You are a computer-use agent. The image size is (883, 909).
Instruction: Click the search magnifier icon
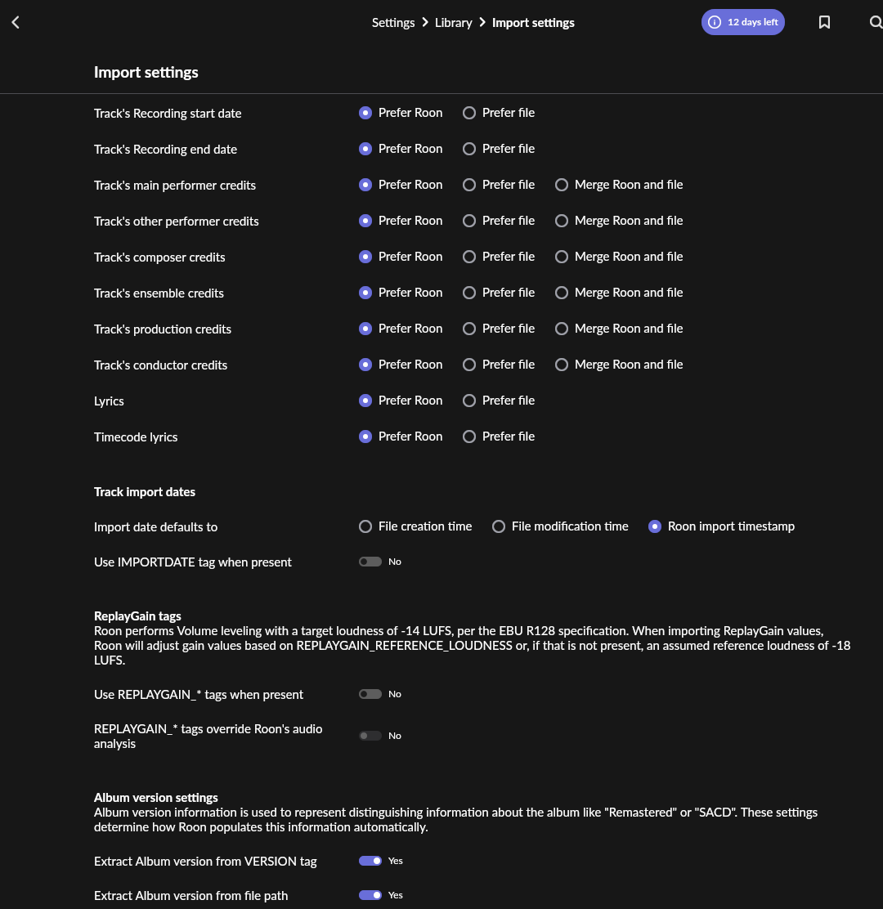click(875, 23)
